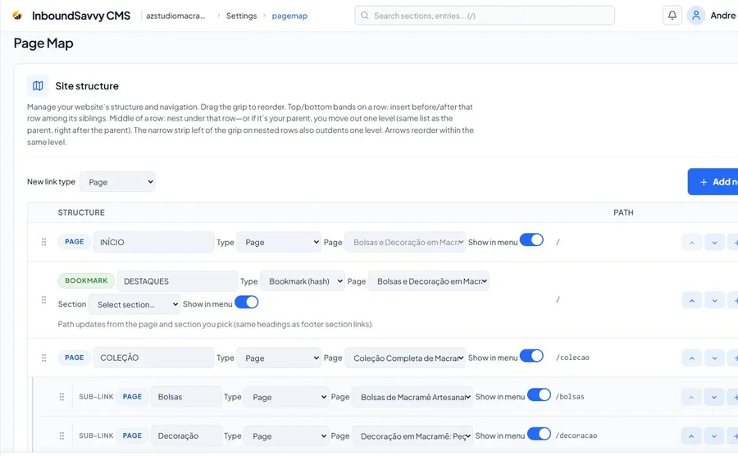Click the STRUCTURE column header
The width and height of the screenshot is (738, 456).
tap(81, 212)
